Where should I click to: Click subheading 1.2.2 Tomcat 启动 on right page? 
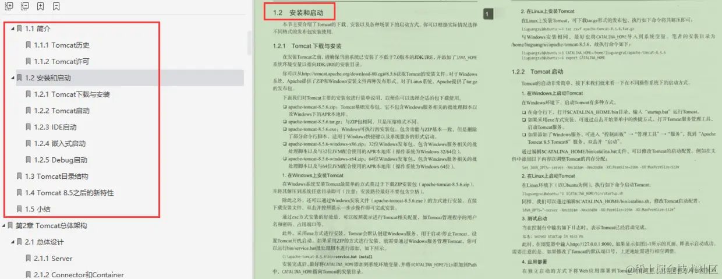tap(537, 72)
